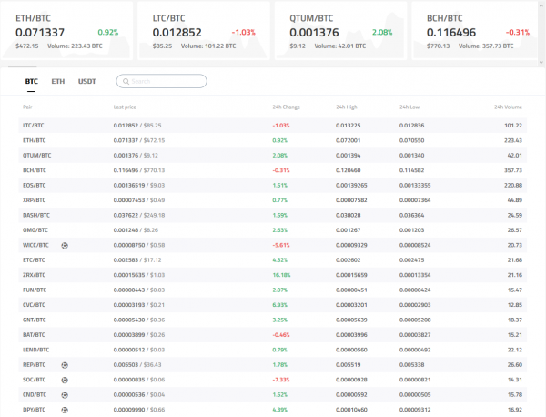
Task: Open the CVC/BTC pair
Action: coord(34,305)
